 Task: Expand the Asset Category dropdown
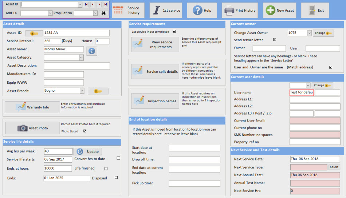click(x=81, y=58)
